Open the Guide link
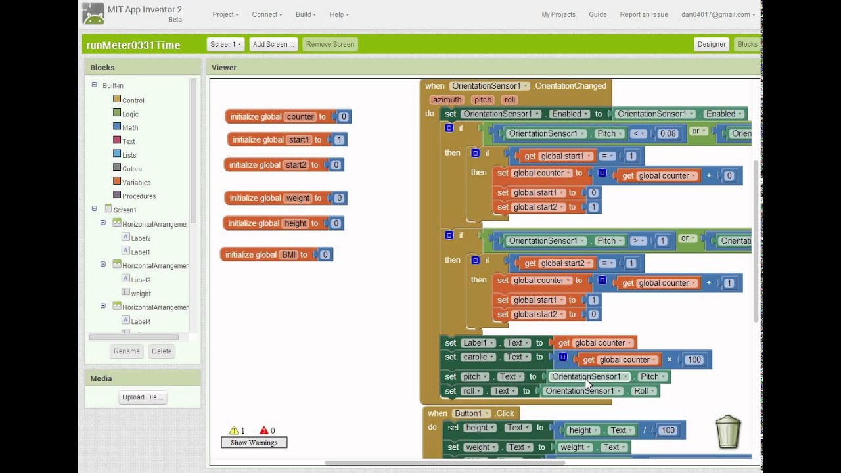 (x=598, y=14)
